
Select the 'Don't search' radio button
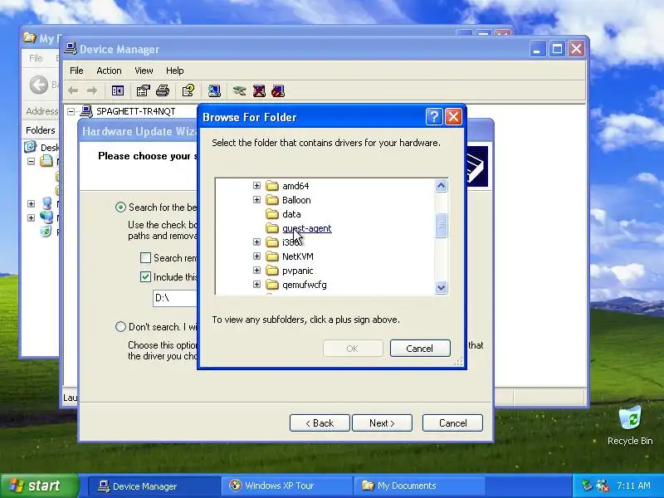(120, 326)
